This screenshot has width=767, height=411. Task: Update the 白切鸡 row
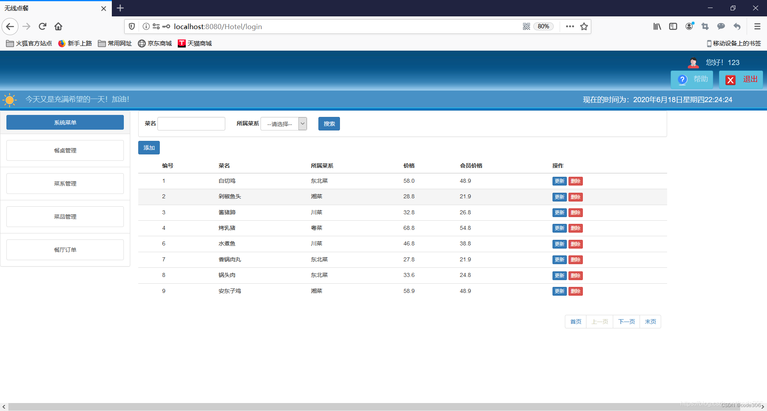coord(559,181)
